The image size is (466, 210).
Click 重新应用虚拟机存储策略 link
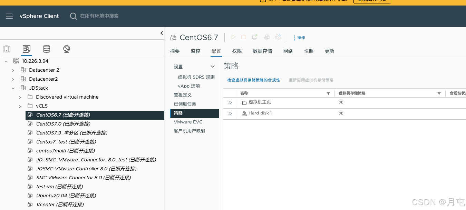[x=311, y=80]
